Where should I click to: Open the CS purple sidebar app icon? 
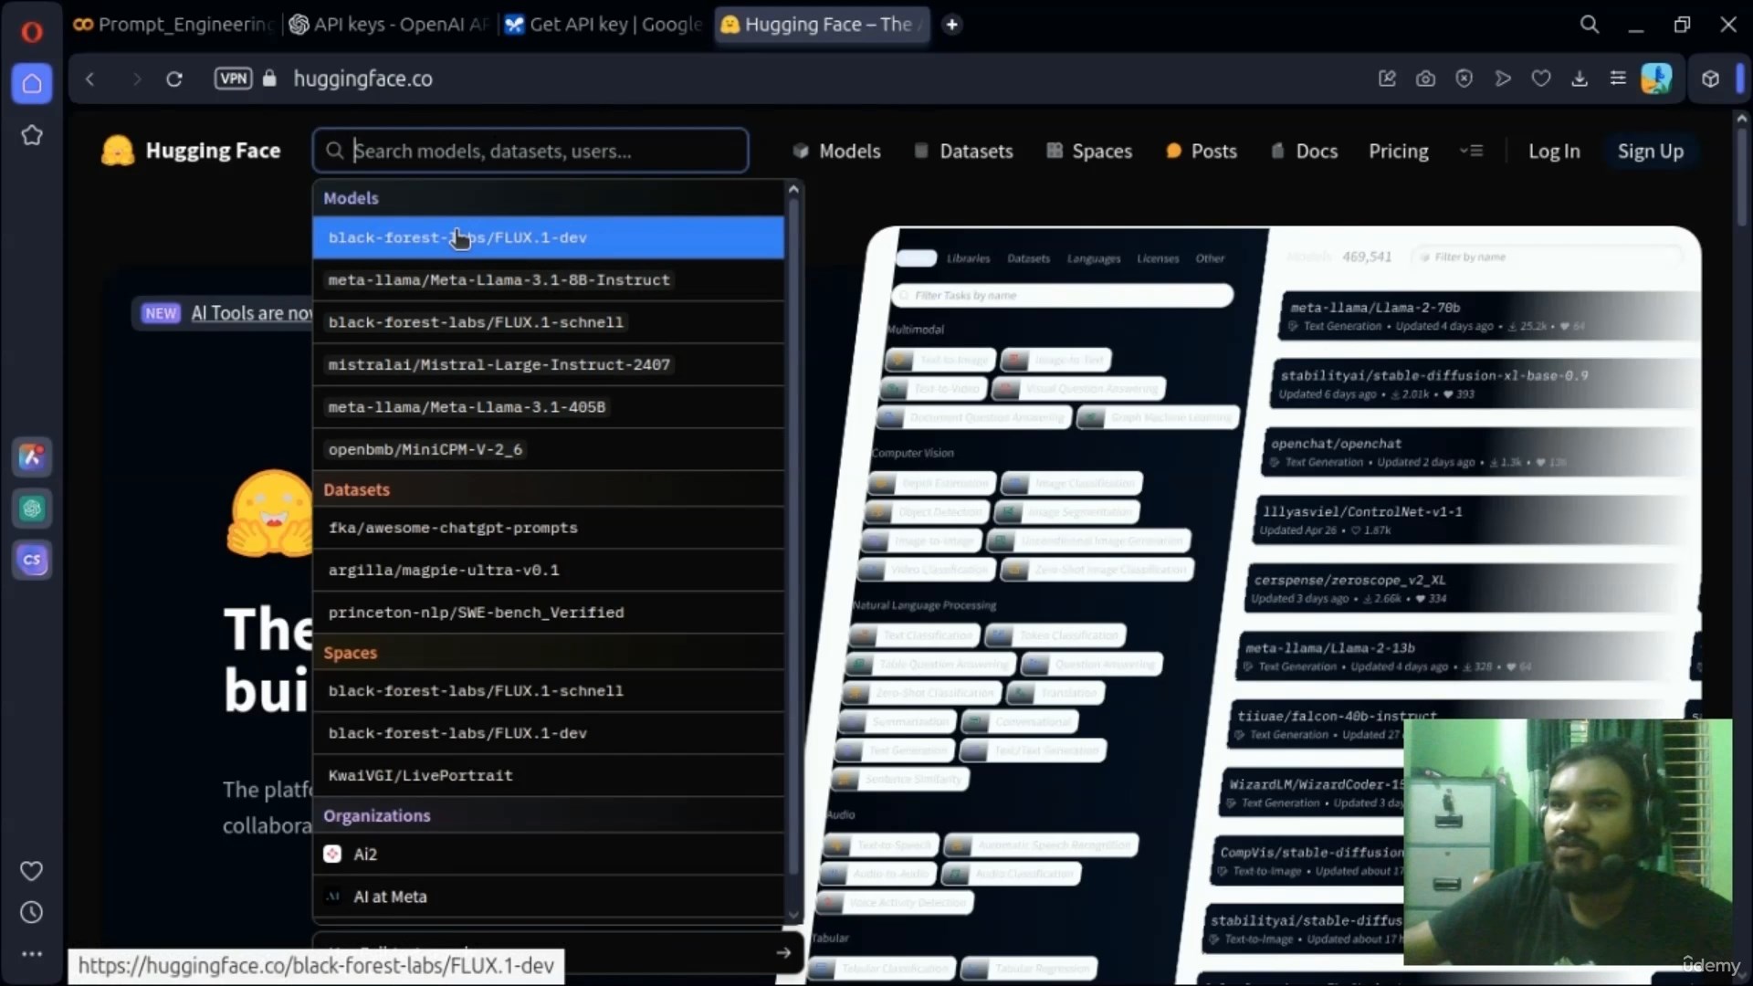point(32,560)
